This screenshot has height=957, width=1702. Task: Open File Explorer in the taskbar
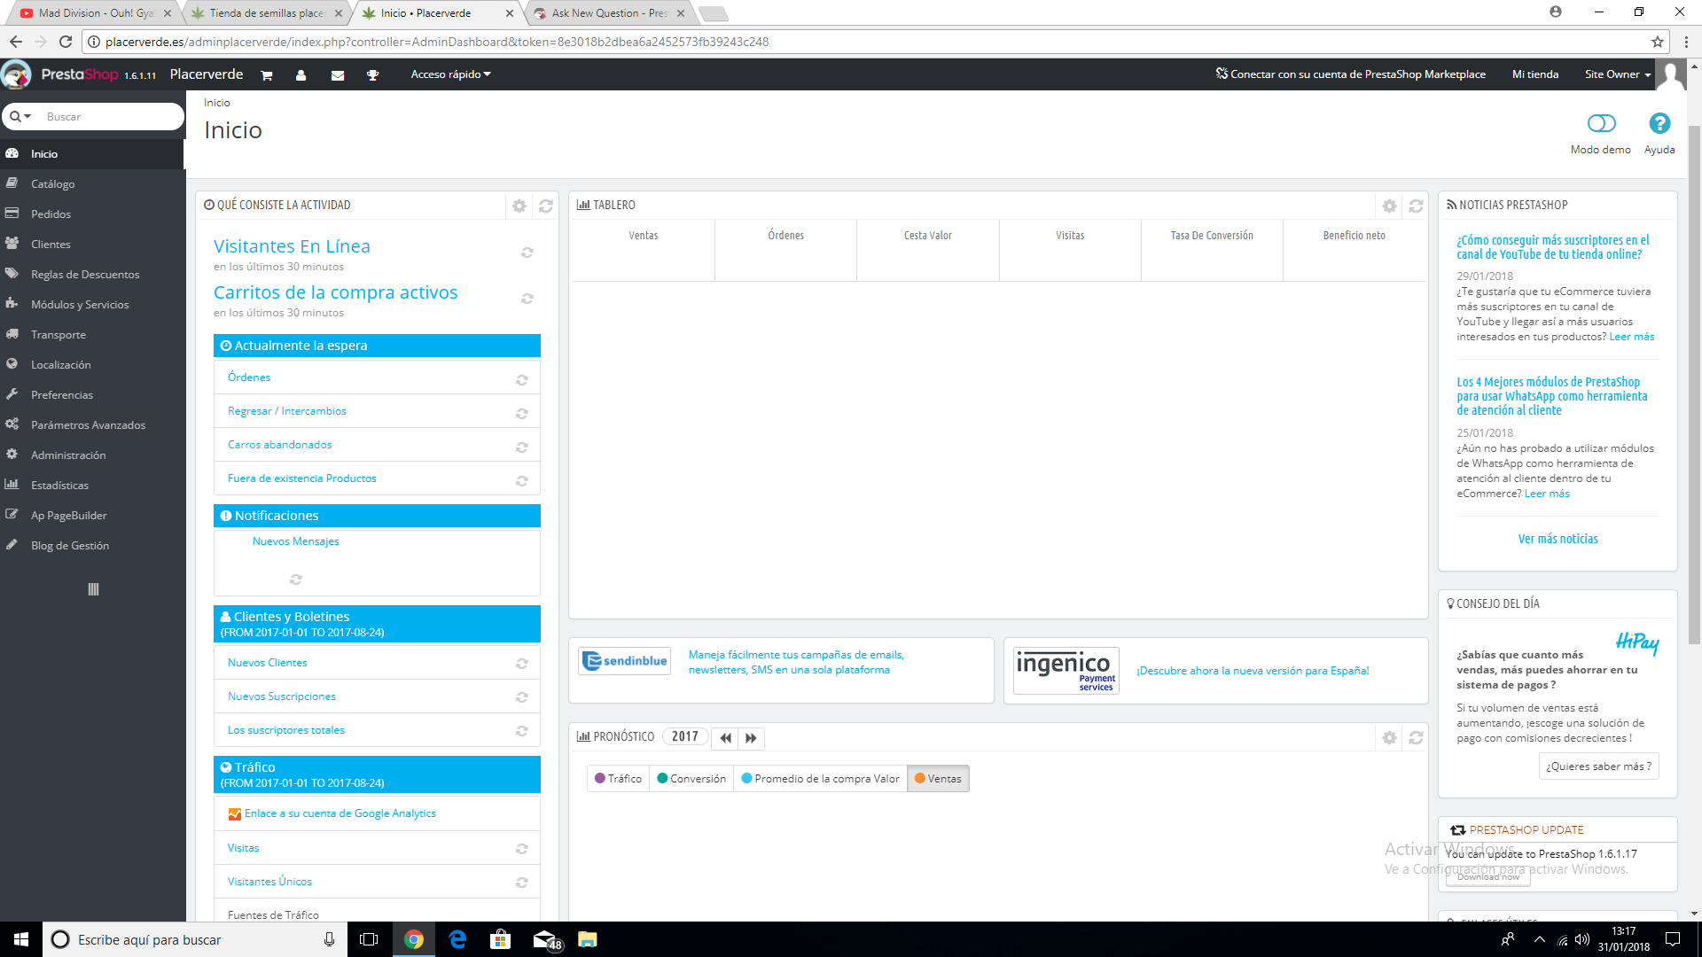(x=588, y=939)
